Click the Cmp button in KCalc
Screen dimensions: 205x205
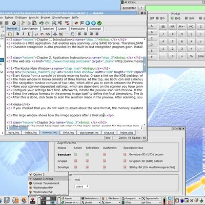coord(200,56)
